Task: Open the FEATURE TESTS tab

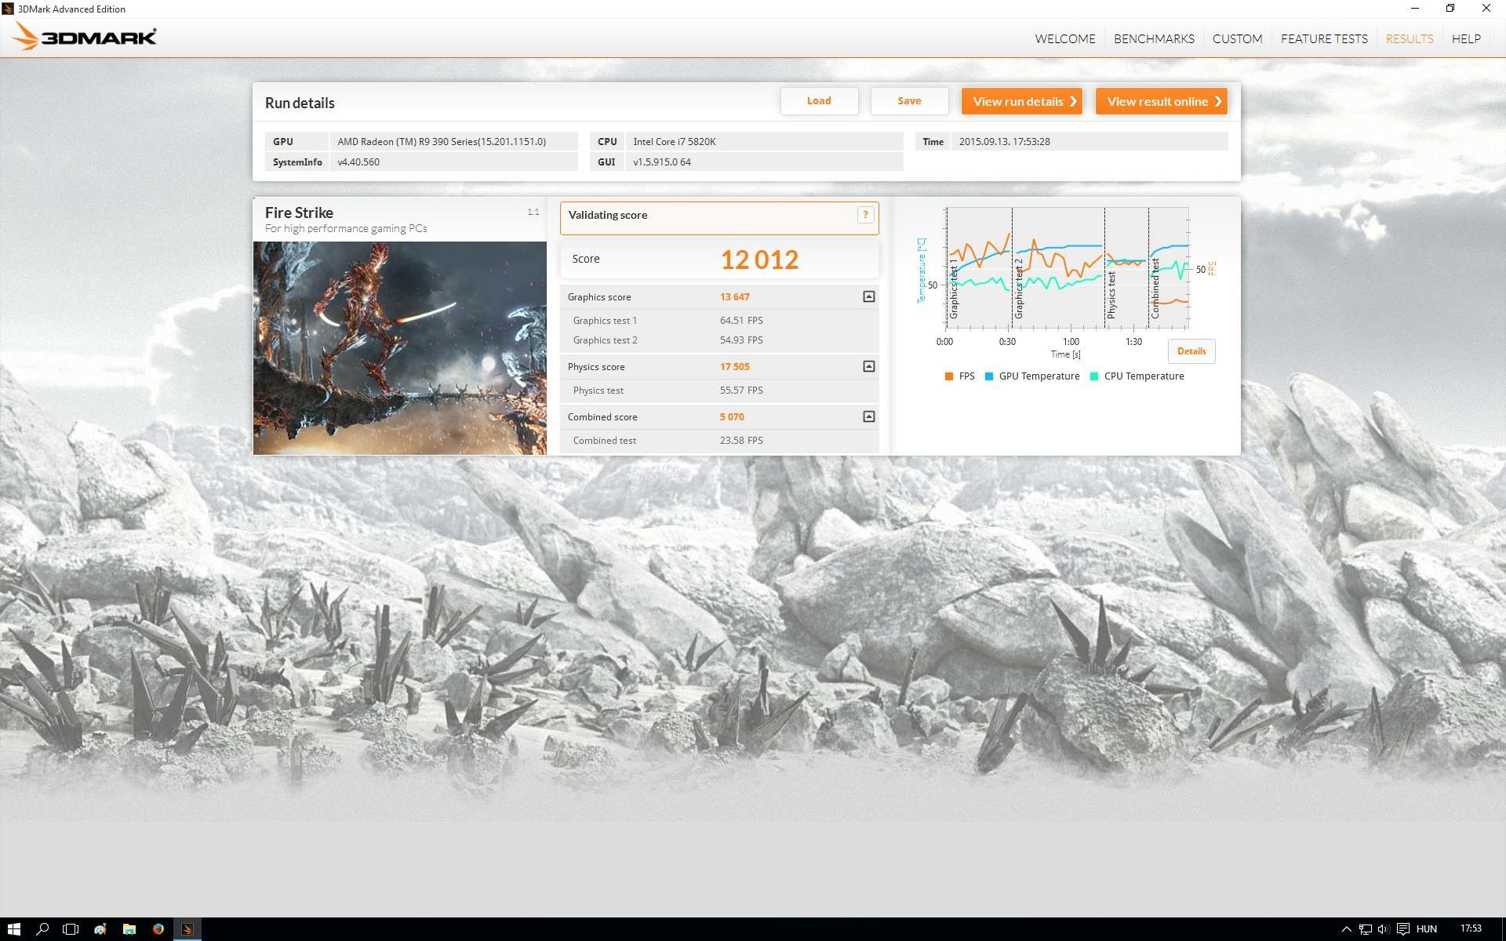Action: pos(1324,38)
